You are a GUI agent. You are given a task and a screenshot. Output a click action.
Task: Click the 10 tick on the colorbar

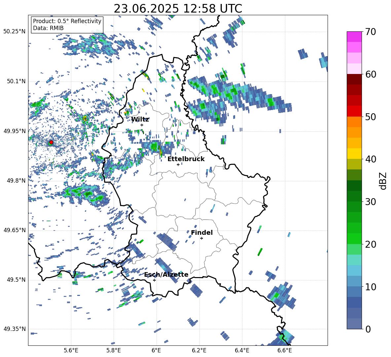click(371, 287)
